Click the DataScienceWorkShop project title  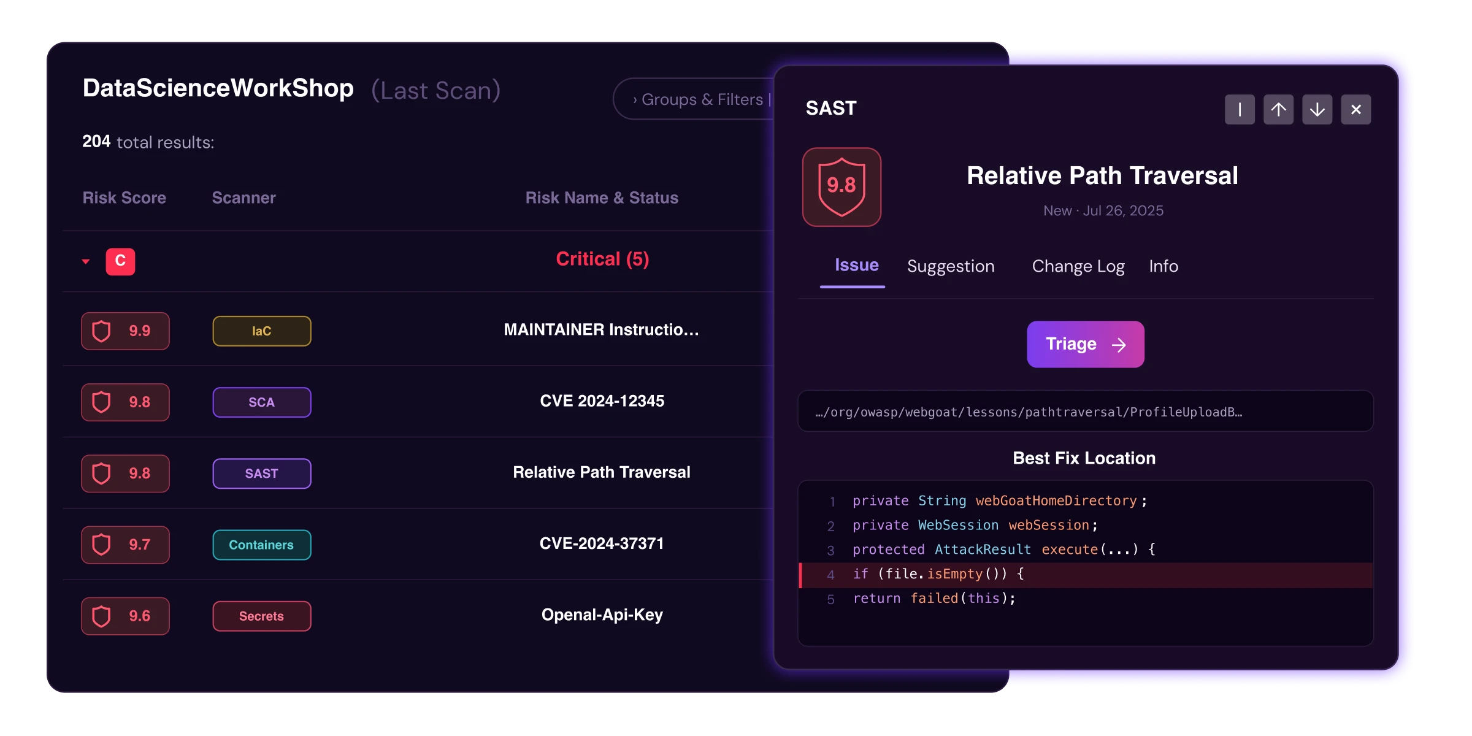point(218,88)
